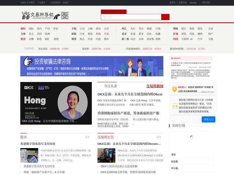Click the red search submit button
Viewport: 234px width, 175px height.
click(x=165, y=17)
